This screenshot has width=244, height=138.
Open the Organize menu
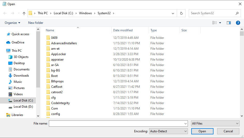coord(12,23)
